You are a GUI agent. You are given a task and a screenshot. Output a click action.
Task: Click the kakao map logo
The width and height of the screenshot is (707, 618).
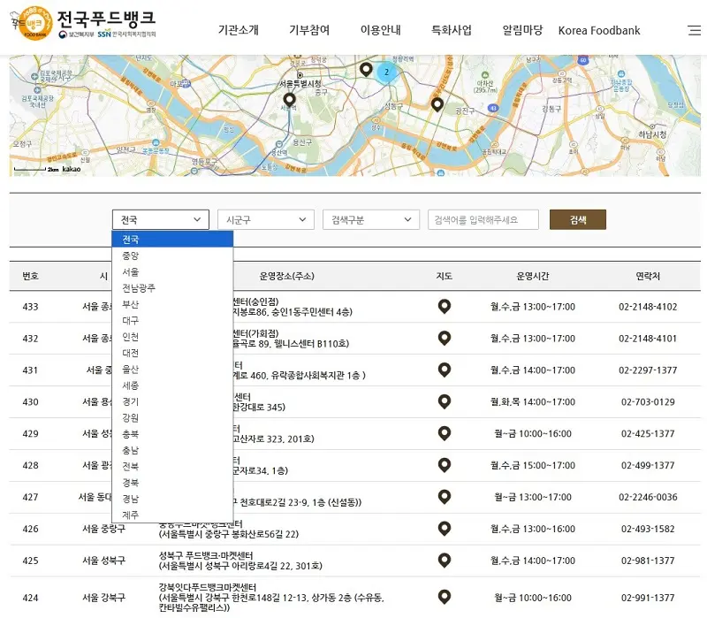(x=72, y=169)
